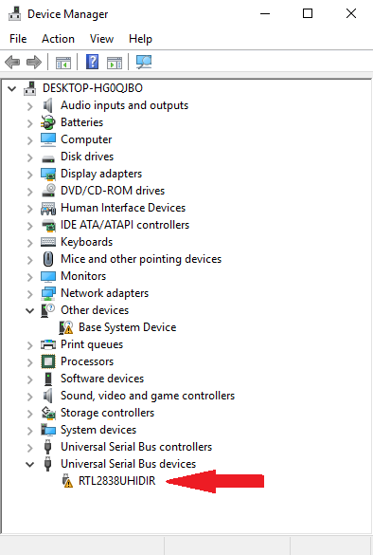The width and height of the screenshot is (373, 555).
Task: Select the RTL2838UHIDIR device label
Action: 116,481
